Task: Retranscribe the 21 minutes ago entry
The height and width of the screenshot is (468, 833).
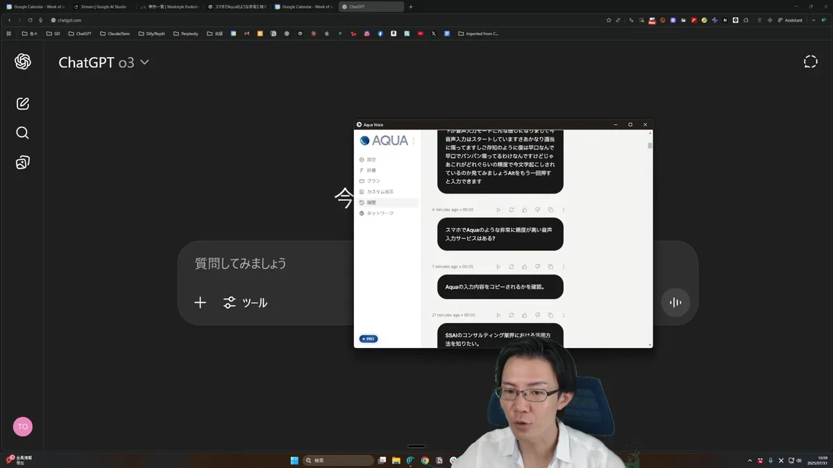Action: tap(512, 315)
